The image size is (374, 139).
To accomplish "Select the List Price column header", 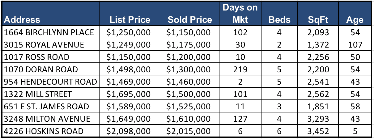I will click(x=130, y=20).
